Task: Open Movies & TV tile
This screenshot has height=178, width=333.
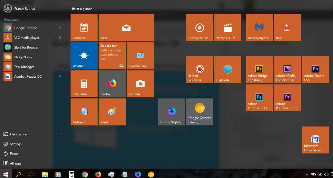Action: [x=228, y=28]
